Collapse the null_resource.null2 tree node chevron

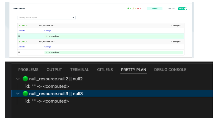(x=18, y=79)
